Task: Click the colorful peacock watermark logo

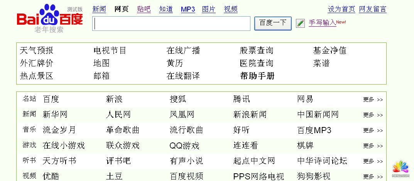Action: (400, 167)
